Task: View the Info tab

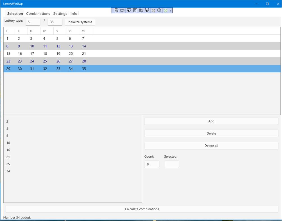Action: coord(74,13)
